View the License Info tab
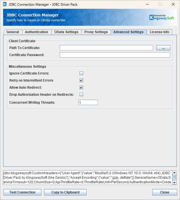The width and height of the screenshot is (180, 200). (159, 32)
